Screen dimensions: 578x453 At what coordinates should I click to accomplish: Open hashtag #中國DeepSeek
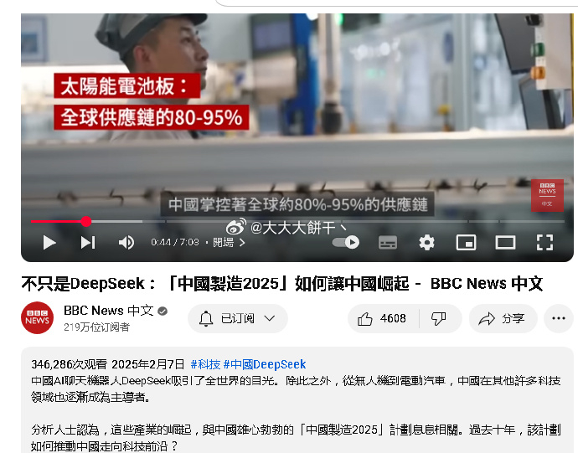[x=265, y=364]
